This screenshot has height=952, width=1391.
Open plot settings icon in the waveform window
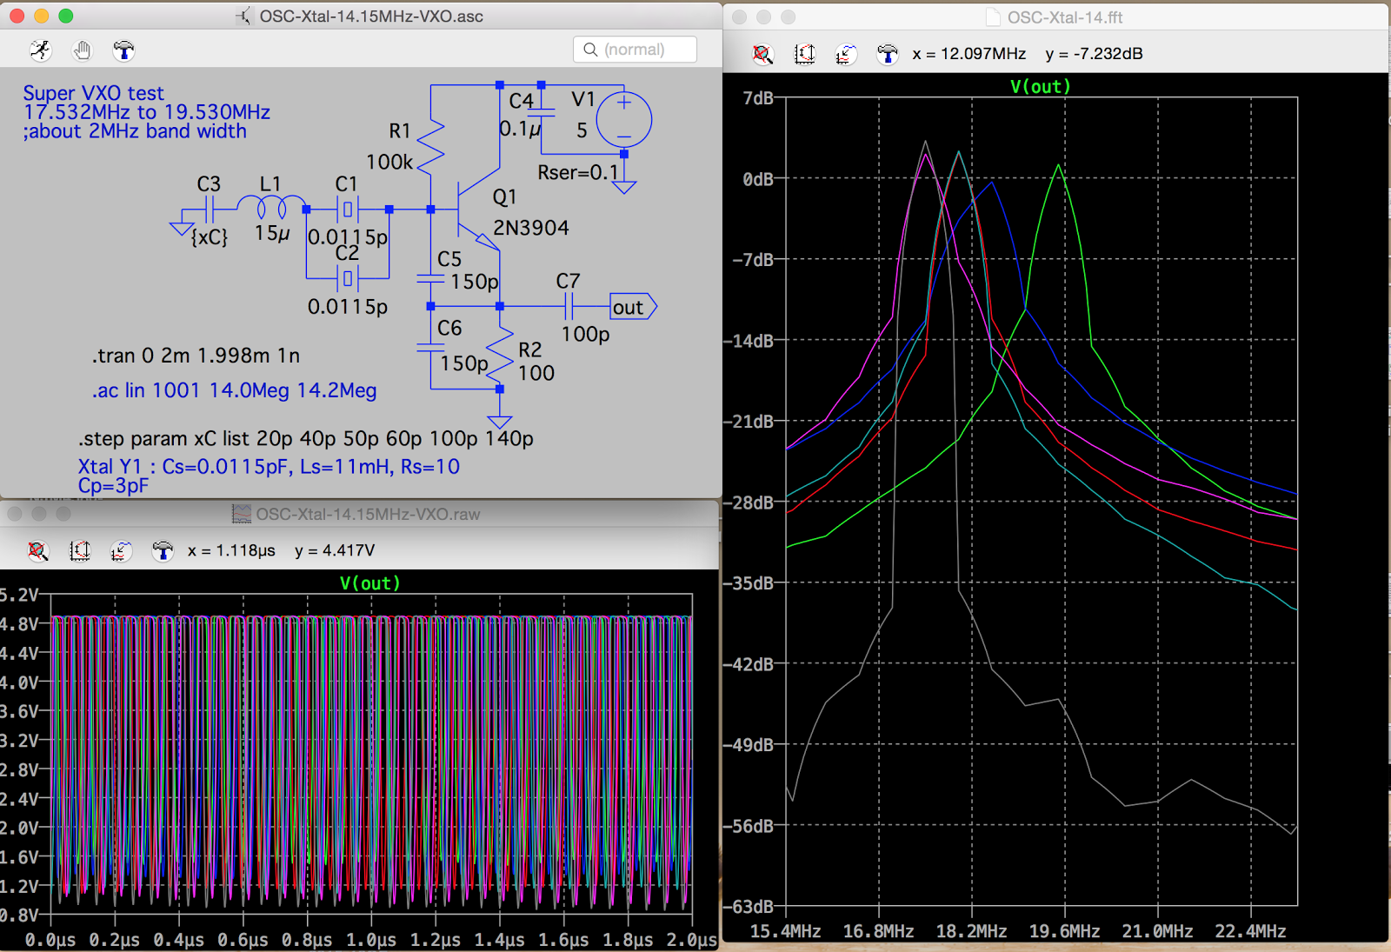(x=122, y=551)
